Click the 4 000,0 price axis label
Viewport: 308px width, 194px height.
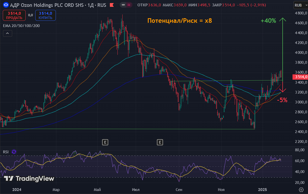(x=301, y=53)
